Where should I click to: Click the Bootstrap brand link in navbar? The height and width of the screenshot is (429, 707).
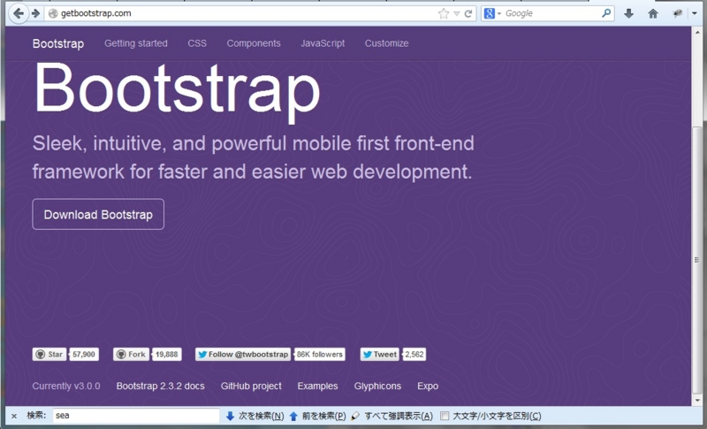tap(58, 43)
